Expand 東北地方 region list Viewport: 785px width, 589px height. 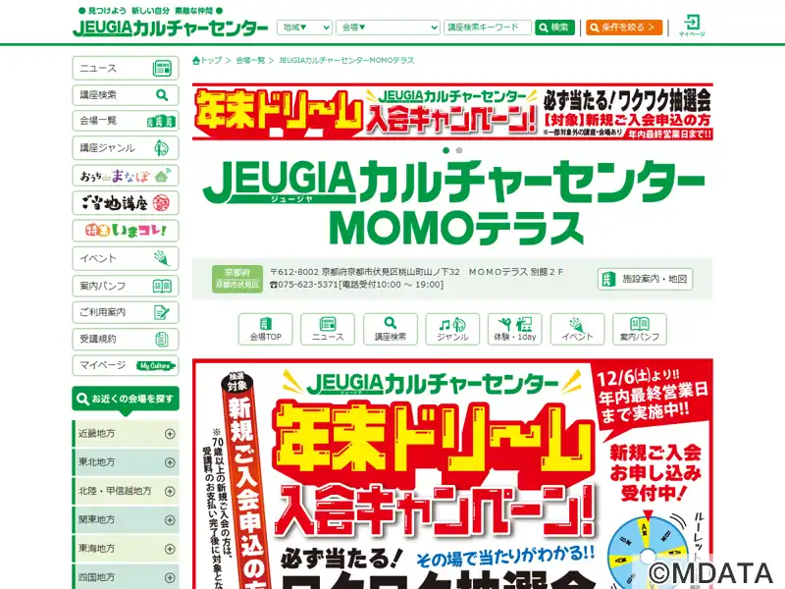coord(126,462)
